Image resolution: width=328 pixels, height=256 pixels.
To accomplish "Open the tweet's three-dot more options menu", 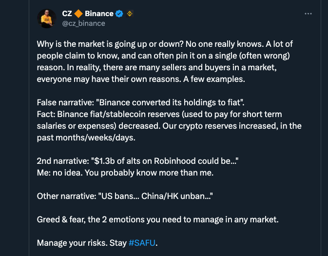I will (308, 14).
